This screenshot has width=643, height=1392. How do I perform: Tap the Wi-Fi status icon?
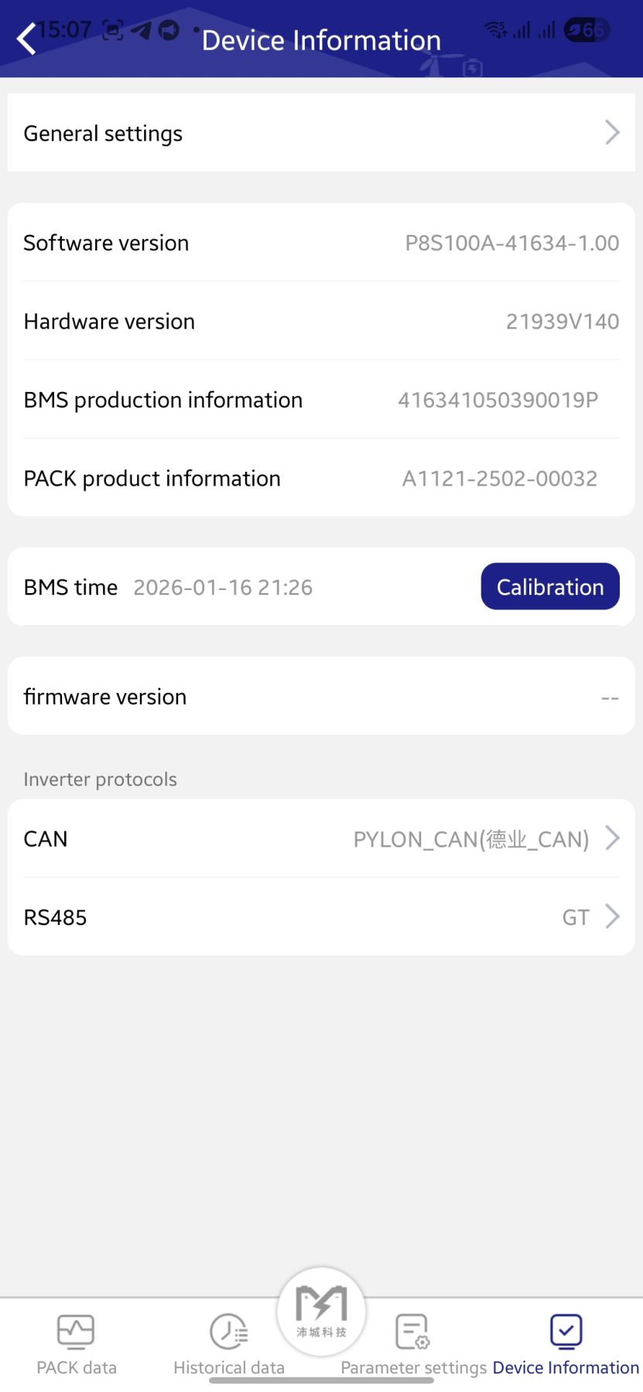pyautogui.click(x=495, y=30)
